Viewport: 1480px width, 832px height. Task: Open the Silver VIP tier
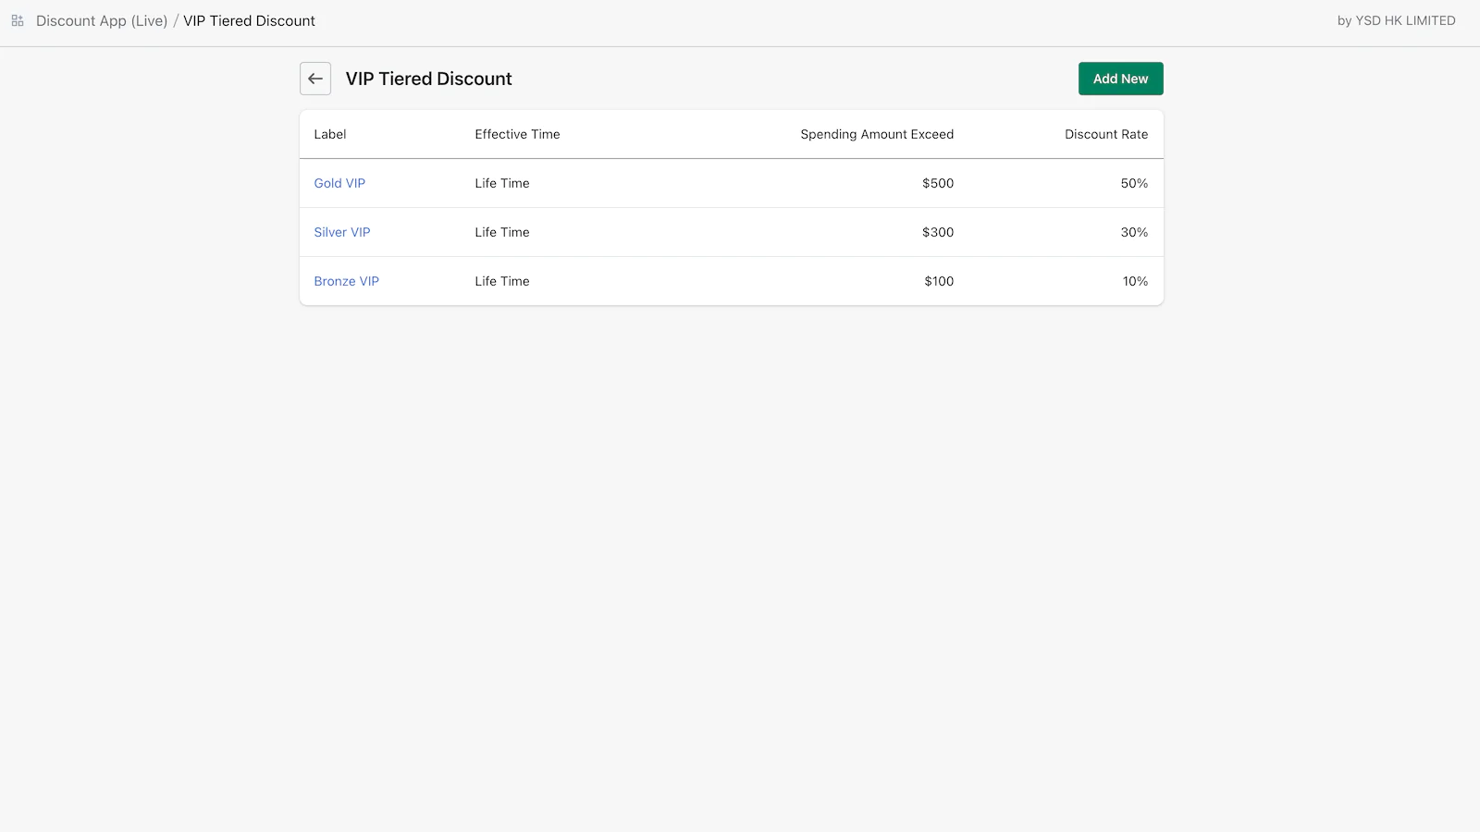342,232
